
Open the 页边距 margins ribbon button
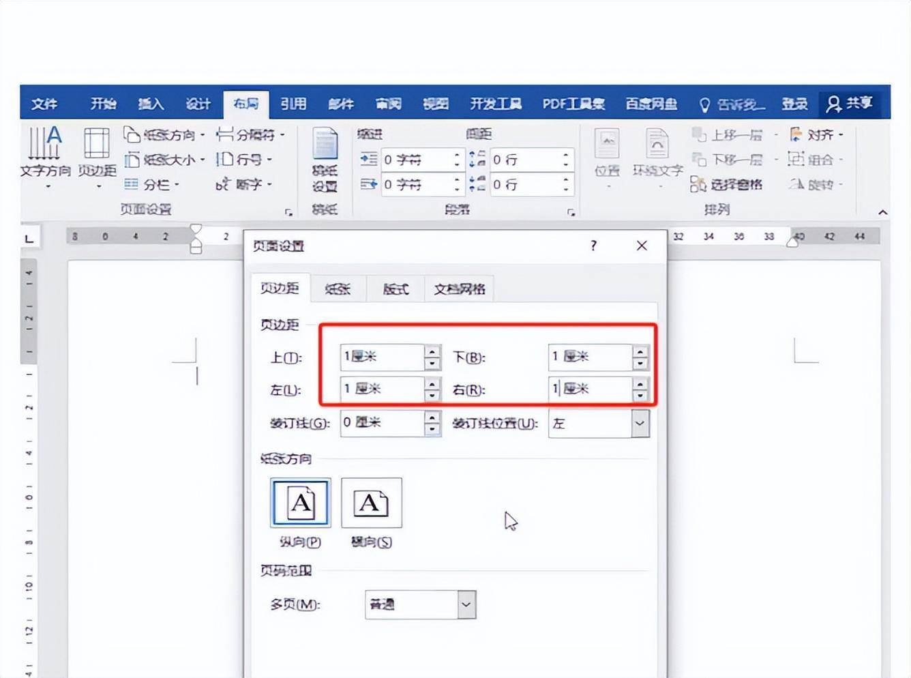pos(97,158)
